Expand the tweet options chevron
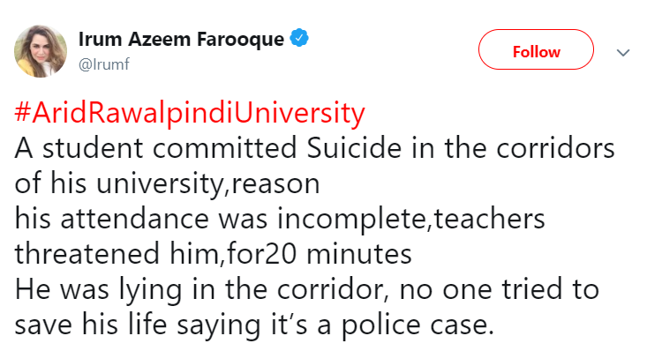The width and height of the screenshot is (647, 351). 623,52
